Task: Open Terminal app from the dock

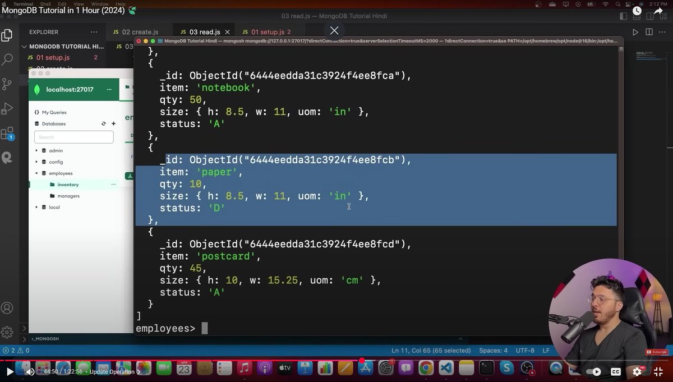Action: [486, 368]
